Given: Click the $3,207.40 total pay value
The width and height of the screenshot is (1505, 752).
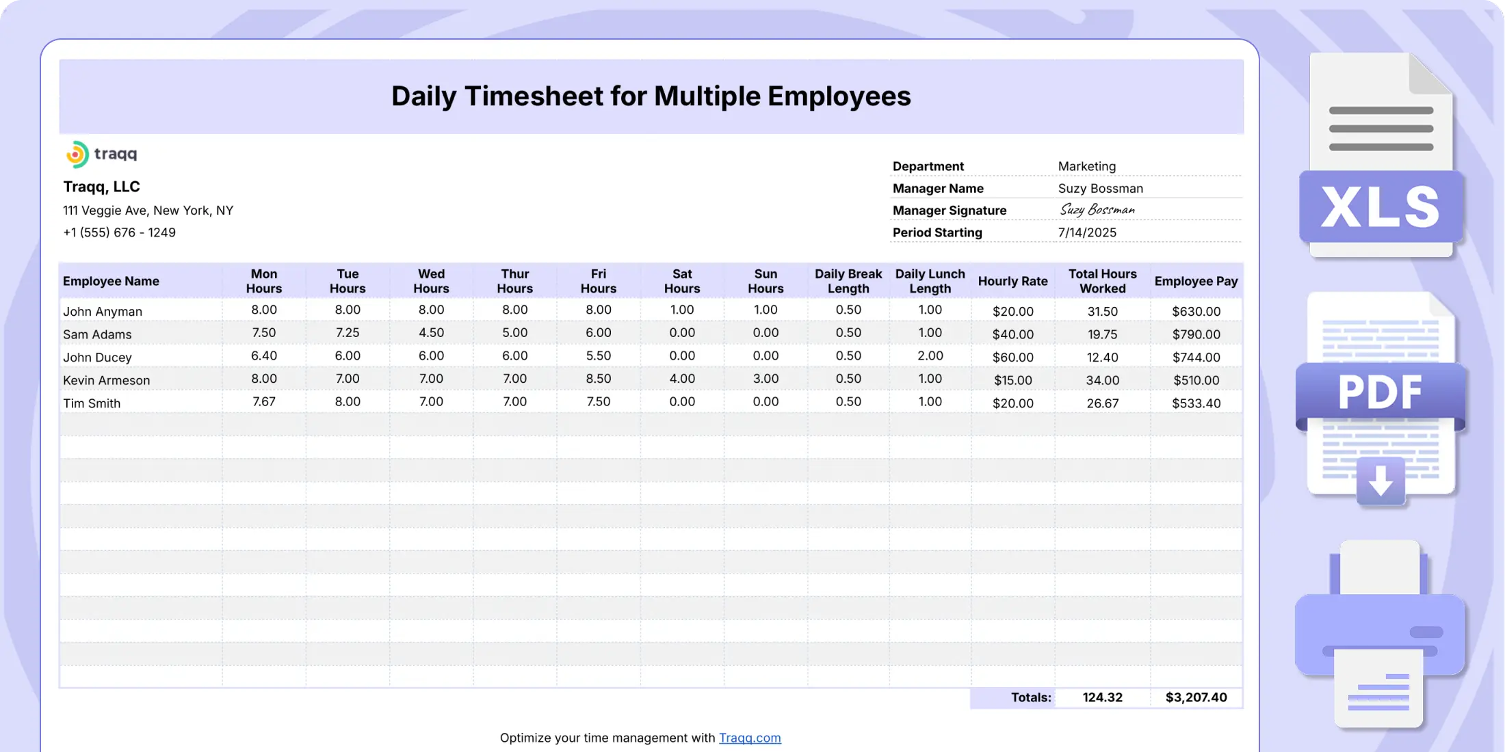Looking at the screenshot, I should [x=1196, y=697].
